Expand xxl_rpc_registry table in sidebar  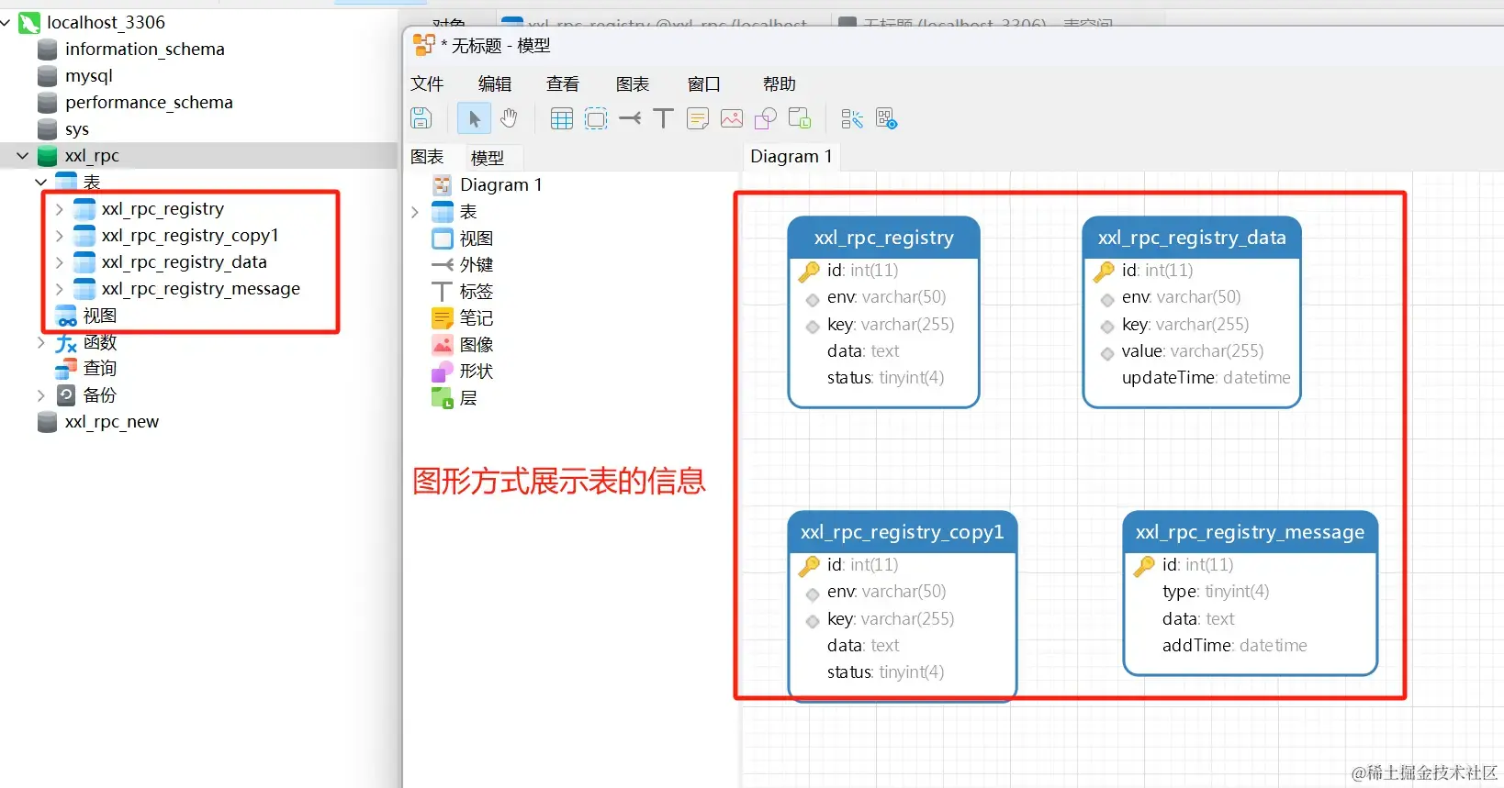(x=59, y=209)
